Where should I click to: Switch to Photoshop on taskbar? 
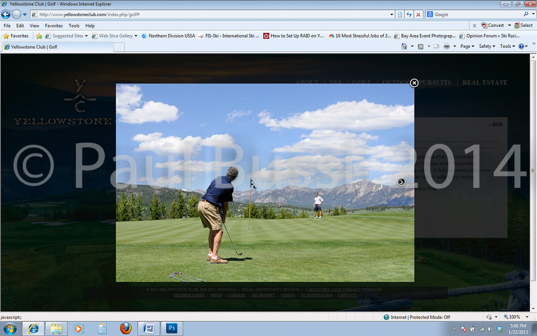click(x=172, y=328)
